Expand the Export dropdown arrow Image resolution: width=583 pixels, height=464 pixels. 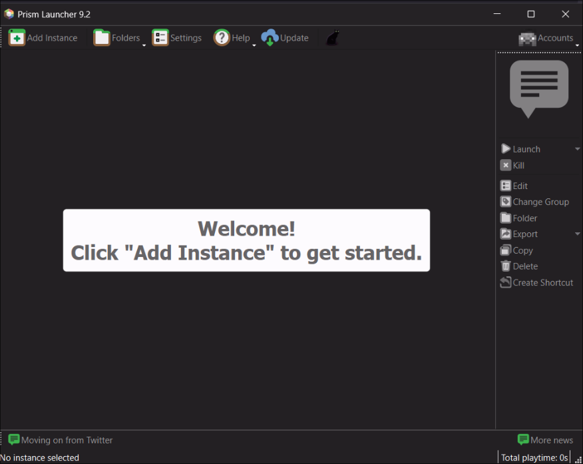(x=577, y=234)
